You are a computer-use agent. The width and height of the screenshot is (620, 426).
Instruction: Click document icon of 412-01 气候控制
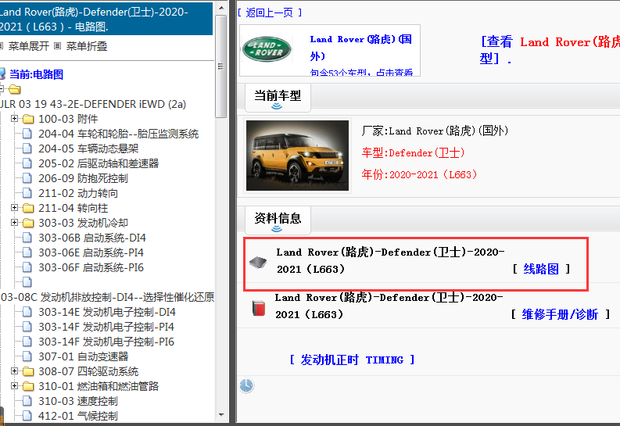click(x=27, y=416)
